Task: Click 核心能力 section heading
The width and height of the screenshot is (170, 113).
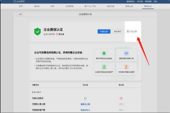Action: click(x=37, y=92)
